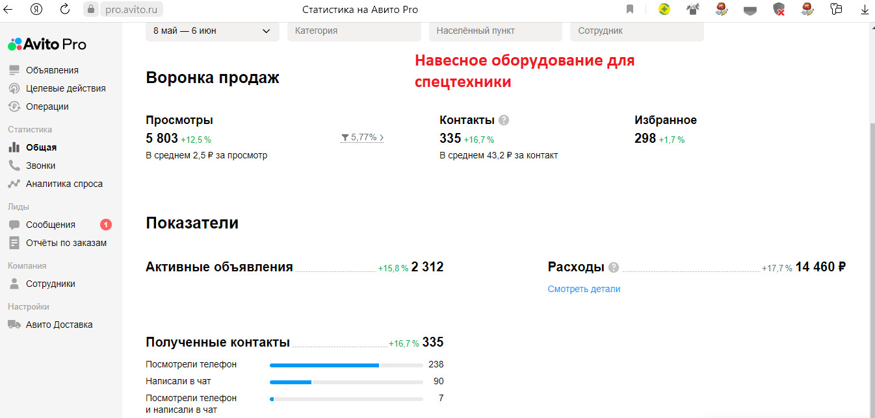Open Отчёты по заказам
The width and height of the screenshot is (875, 418).
[66, 243]
